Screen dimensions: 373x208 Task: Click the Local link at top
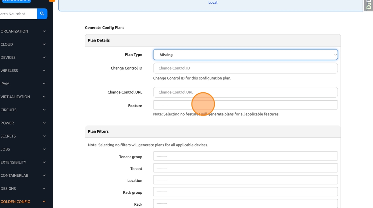tap(213, 2)
